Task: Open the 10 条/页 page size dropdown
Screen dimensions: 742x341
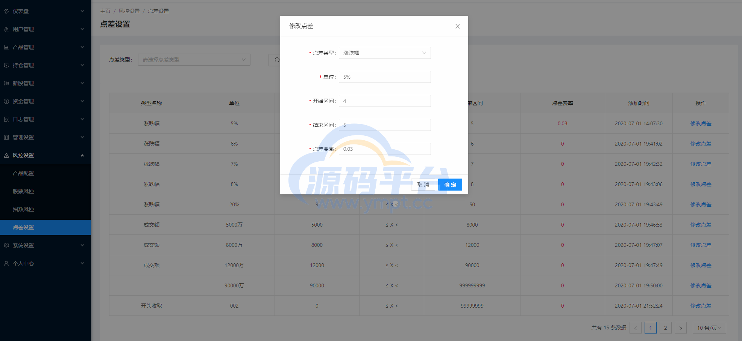Action: pyautogui.click(x=709, y=328)
